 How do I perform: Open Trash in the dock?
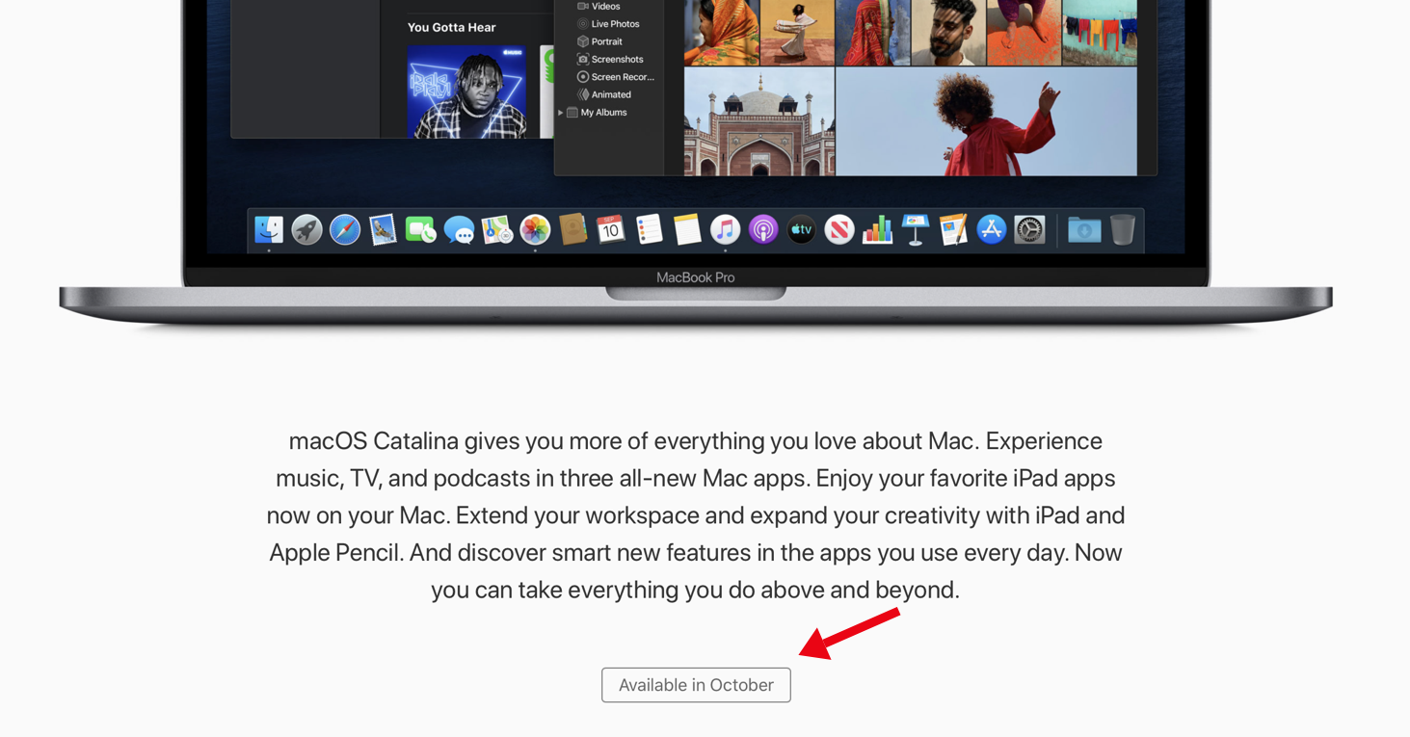[1122, 229]
